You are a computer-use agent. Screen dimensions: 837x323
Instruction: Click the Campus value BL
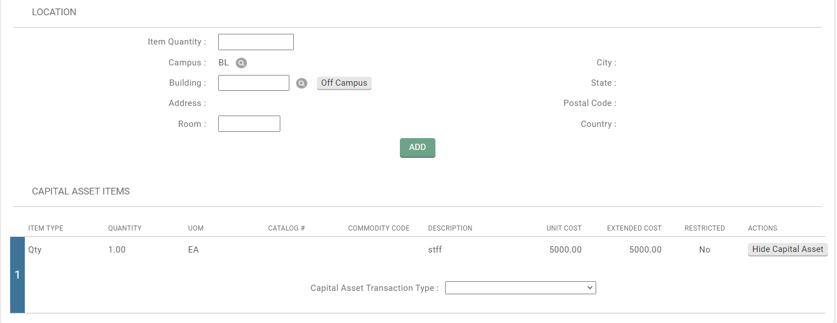(223, 63)
